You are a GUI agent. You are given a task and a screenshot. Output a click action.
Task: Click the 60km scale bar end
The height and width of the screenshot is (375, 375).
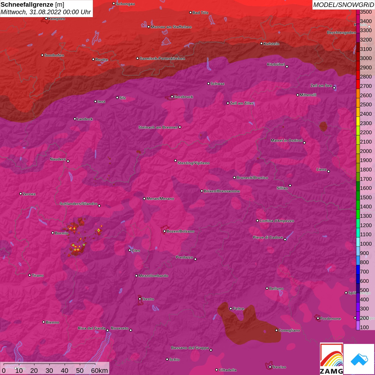tap(95, 364)
